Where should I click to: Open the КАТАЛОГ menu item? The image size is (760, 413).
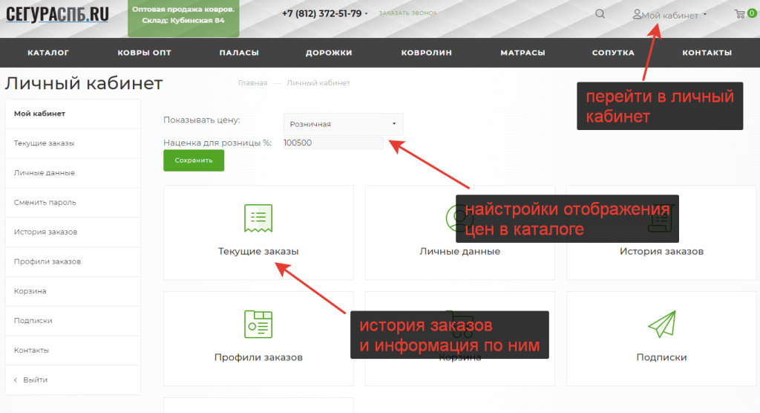click(x=48, y=53)
